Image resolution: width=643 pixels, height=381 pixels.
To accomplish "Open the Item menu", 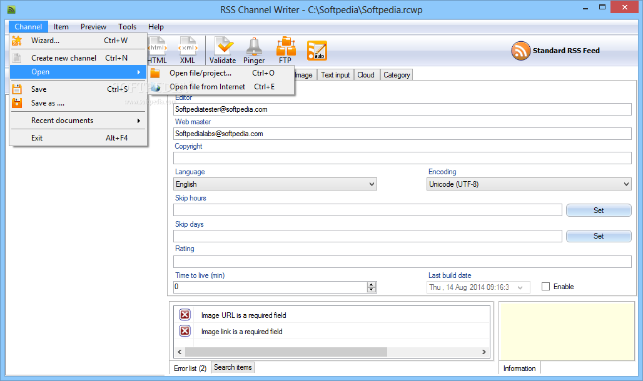I will click(x=61, y=27).
